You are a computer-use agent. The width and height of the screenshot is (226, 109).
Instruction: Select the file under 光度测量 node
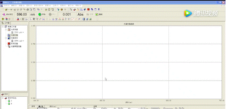point(18,32)
